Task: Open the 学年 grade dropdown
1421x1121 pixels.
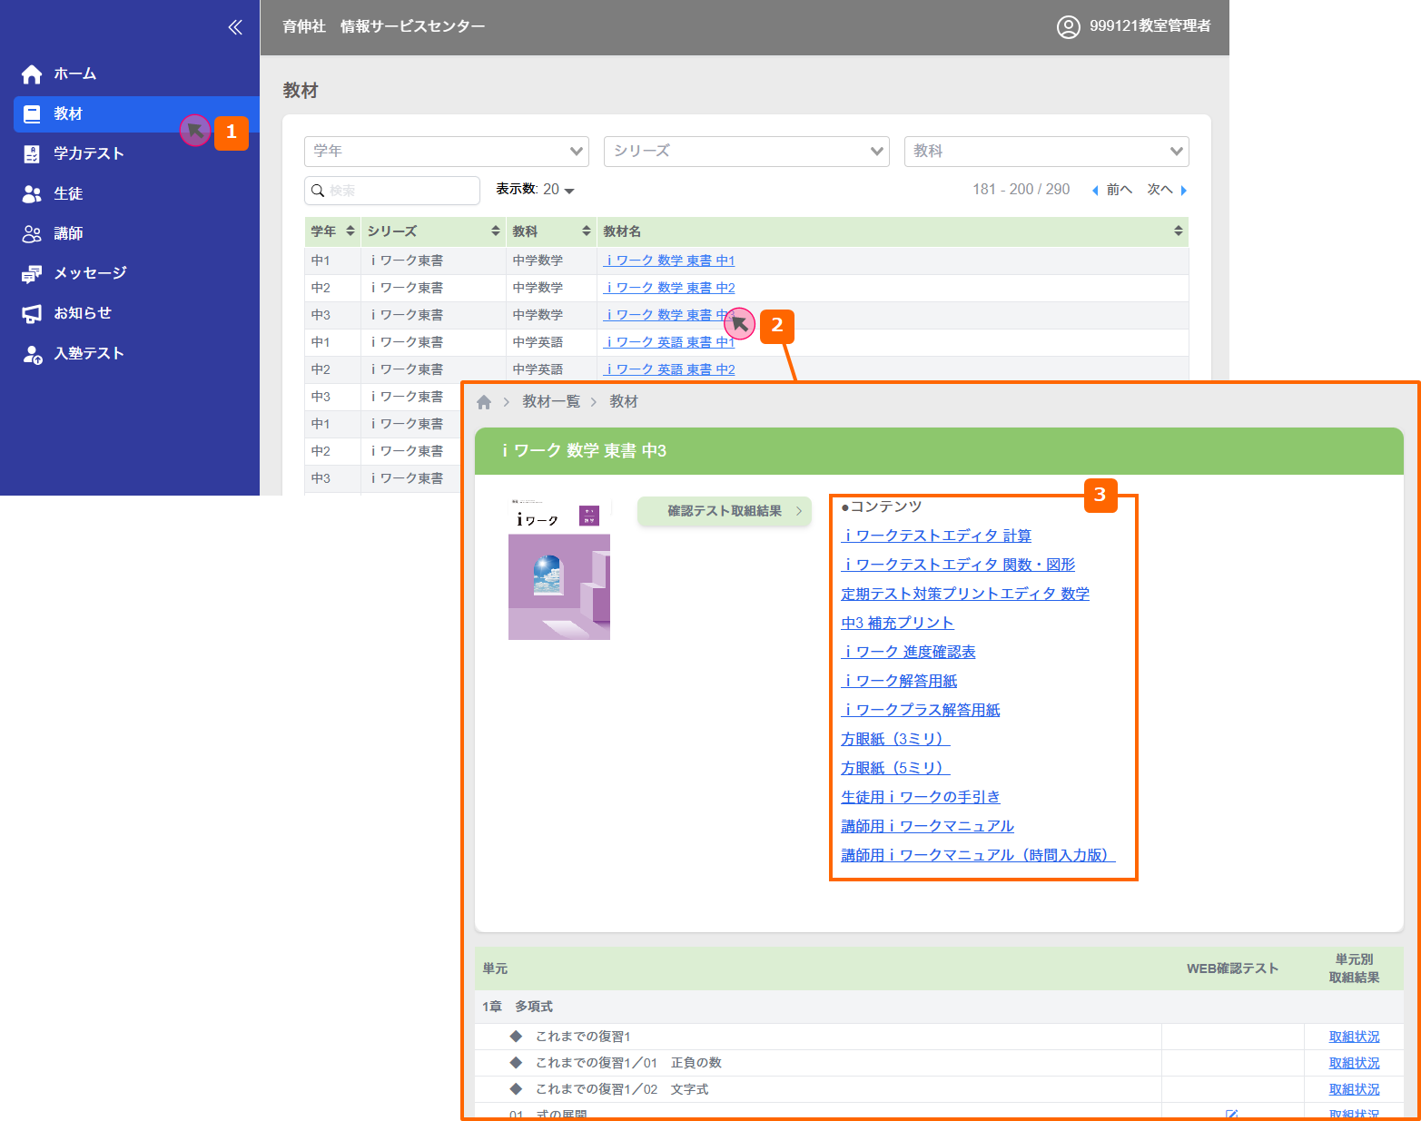Action: tap(446, 152)
